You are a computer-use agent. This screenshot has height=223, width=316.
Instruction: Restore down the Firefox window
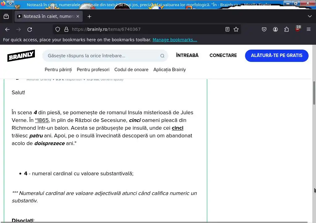pos(296,3)
